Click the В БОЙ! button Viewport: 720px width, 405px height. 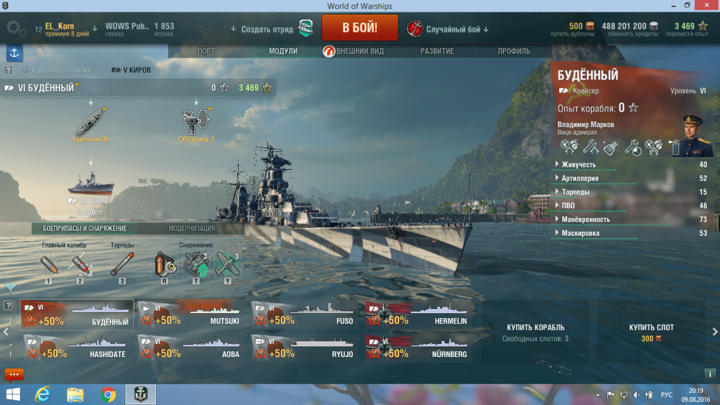click(360, 28)
